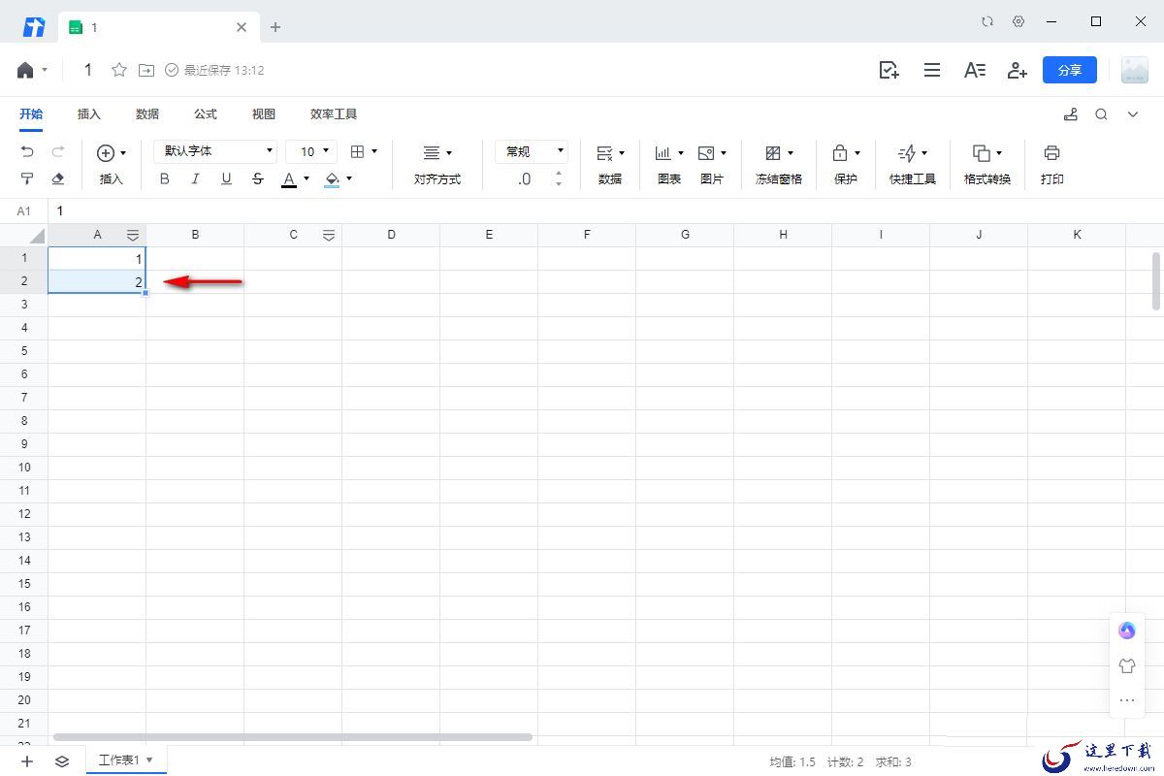
Task: Click the undo arrow icon
Action: point(27,152)
